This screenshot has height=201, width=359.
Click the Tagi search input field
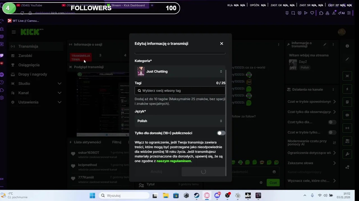[180, 91]
